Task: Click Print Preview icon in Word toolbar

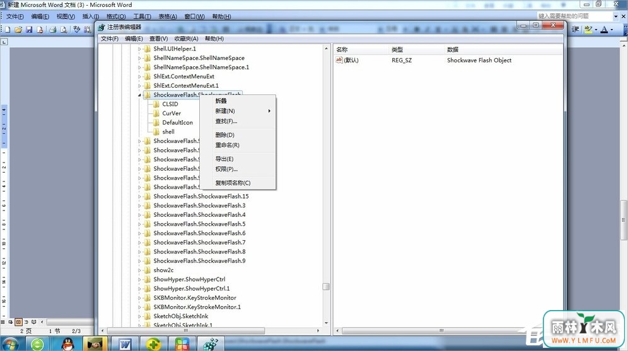Action: 63,29
